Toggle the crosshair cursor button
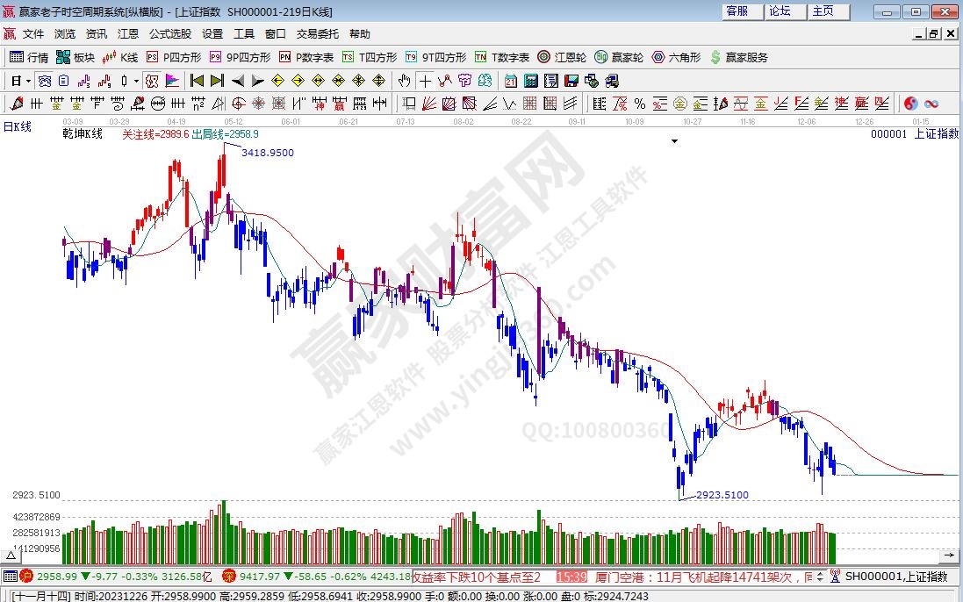963x602 pixels. point(425,81)
